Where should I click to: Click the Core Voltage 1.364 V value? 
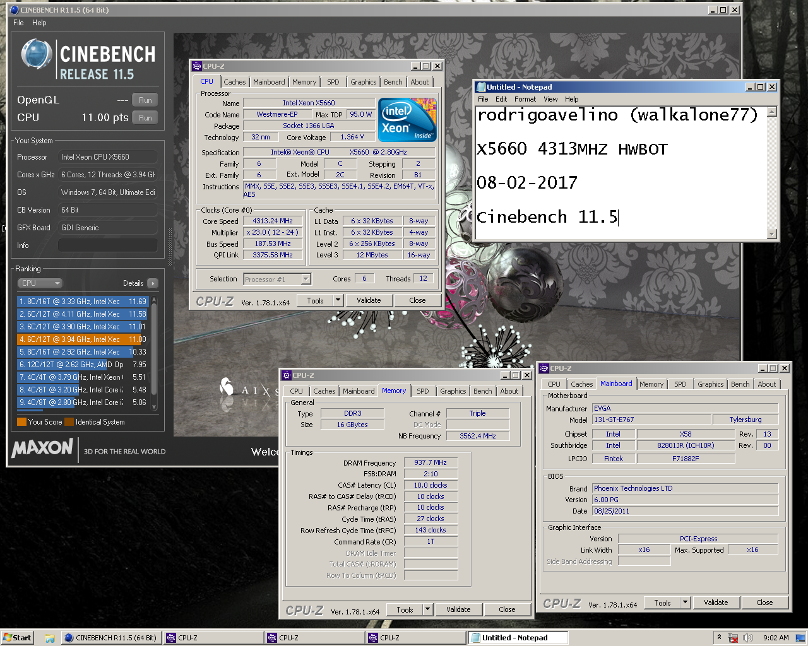(x=352, y=137)
